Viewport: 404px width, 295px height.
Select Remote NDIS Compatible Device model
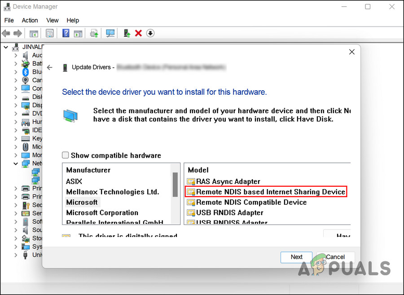point(251,202)
